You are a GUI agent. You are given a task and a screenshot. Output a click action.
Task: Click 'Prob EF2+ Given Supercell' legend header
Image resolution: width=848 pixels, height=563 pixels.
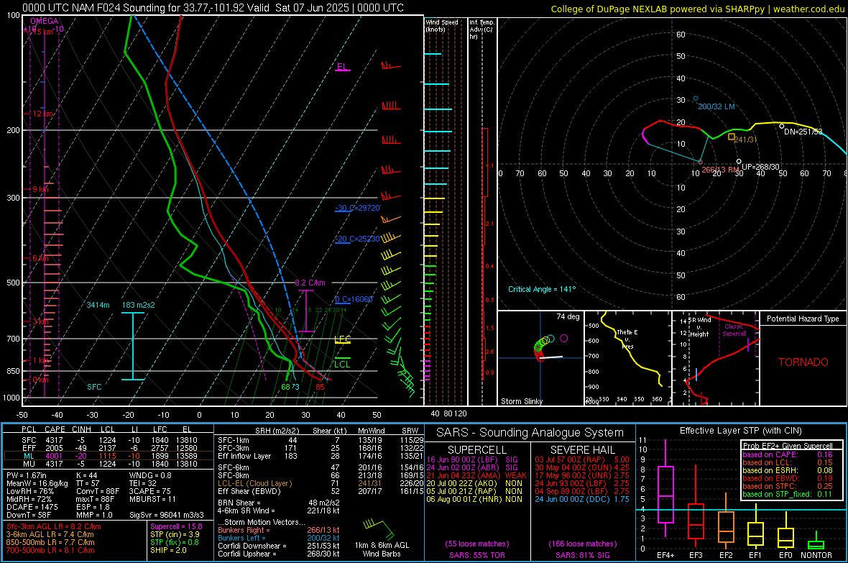click(x=788, y=446)
